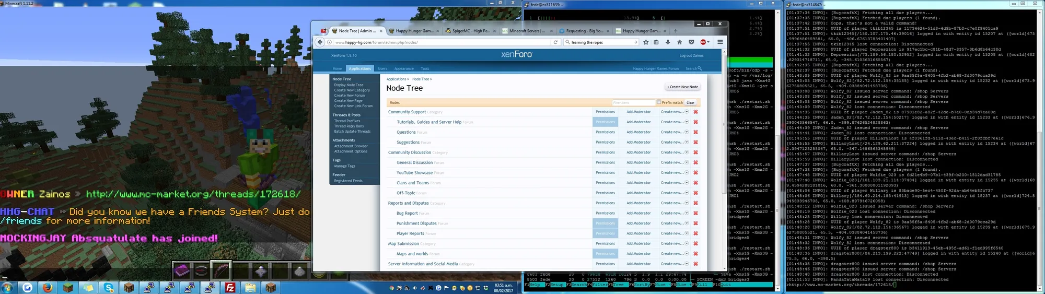Open Firefox downloads arrow icon
The height and width of the screenshot is (294, 1045).
pos(668,42)
